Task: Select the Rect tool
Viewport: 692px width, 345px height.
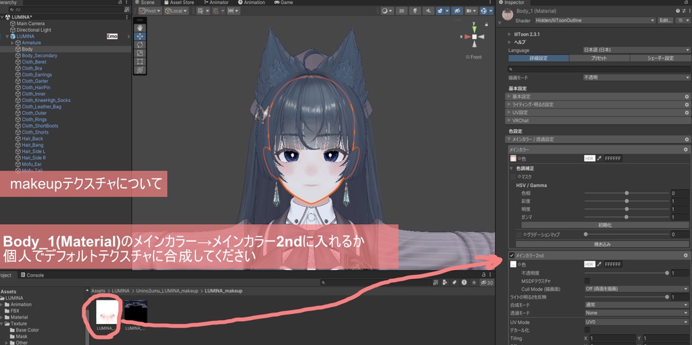Action: click(x=139, y=61)
